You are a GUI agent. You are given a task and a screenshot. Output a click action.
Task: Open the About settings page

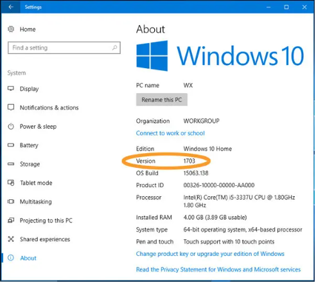(28, 258)
